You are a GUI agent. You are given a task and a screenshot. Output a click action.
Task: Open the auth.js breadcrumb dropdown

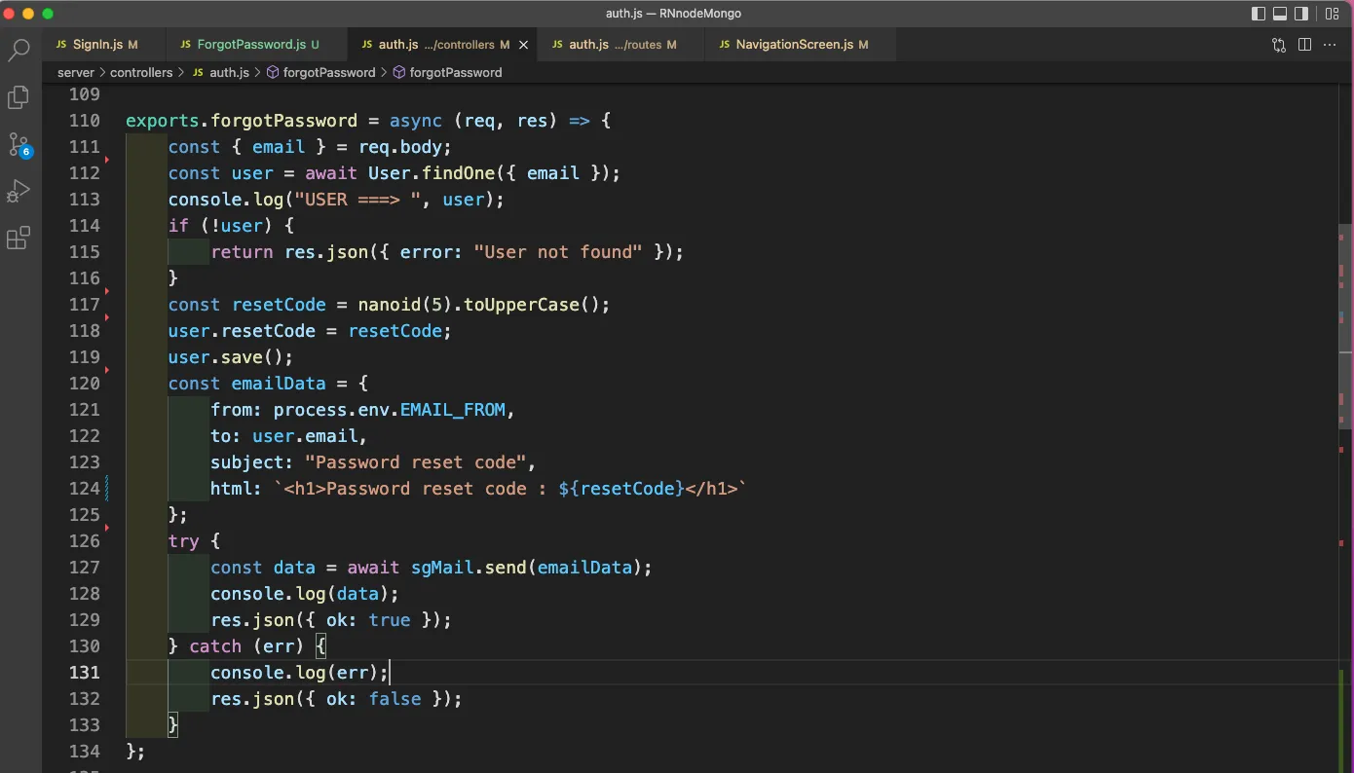click(x=220, y=72)
